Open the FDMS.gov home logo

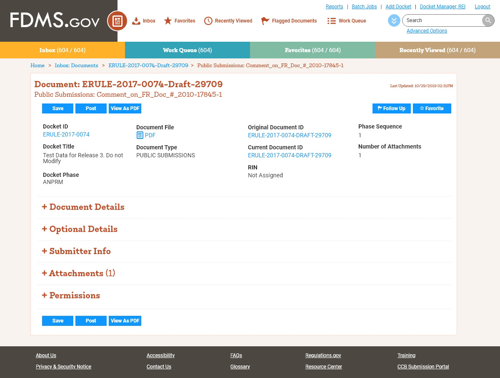click(55, 20)
